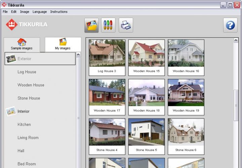Choose the Wooden House 19 thumbnail

pyautogui.click(x=186, y=97)
